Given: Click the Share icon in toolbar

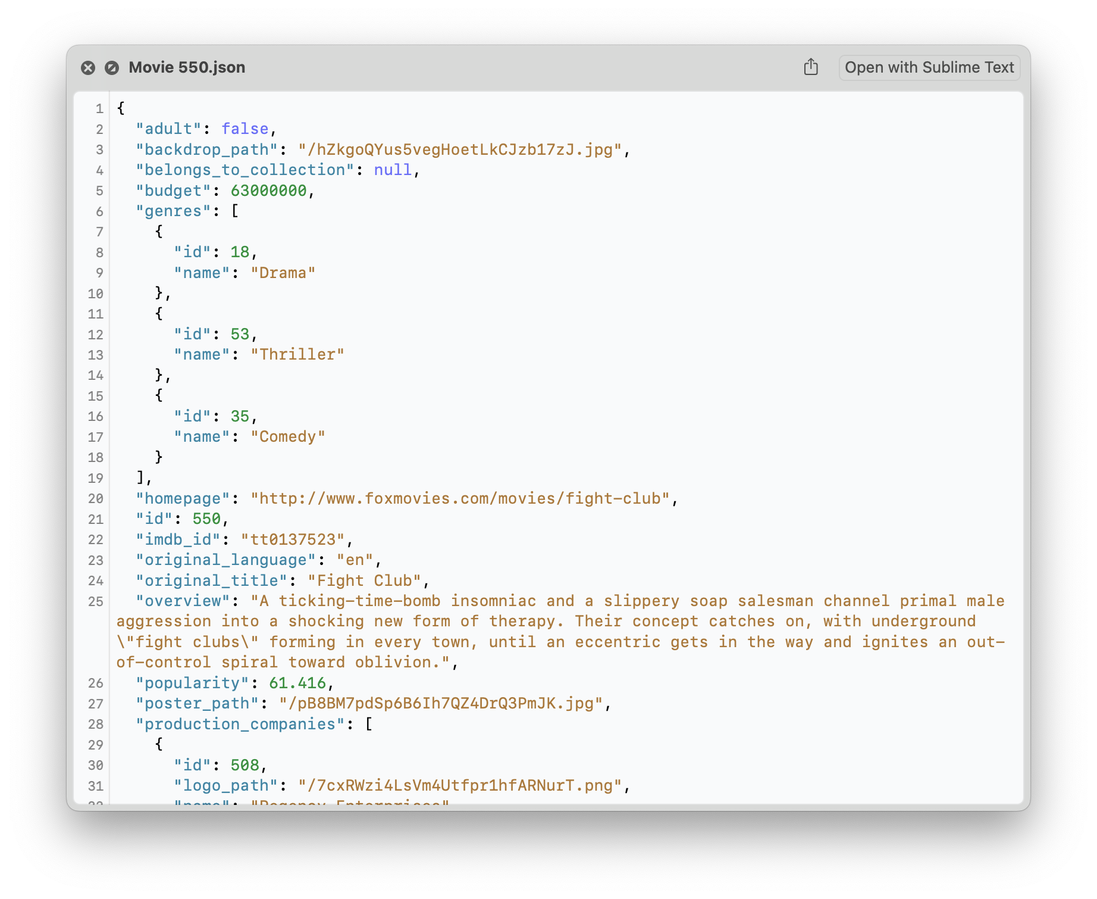Looking at the screenshot, I should 810,67.
